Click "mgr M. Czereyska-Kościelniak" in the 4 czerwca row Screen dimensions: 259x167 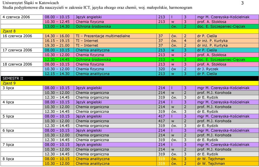[223, 17]
